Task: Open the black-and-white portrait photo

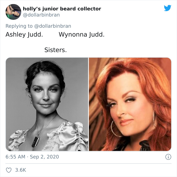Action: pyautogui.click(x=47, y=104)
